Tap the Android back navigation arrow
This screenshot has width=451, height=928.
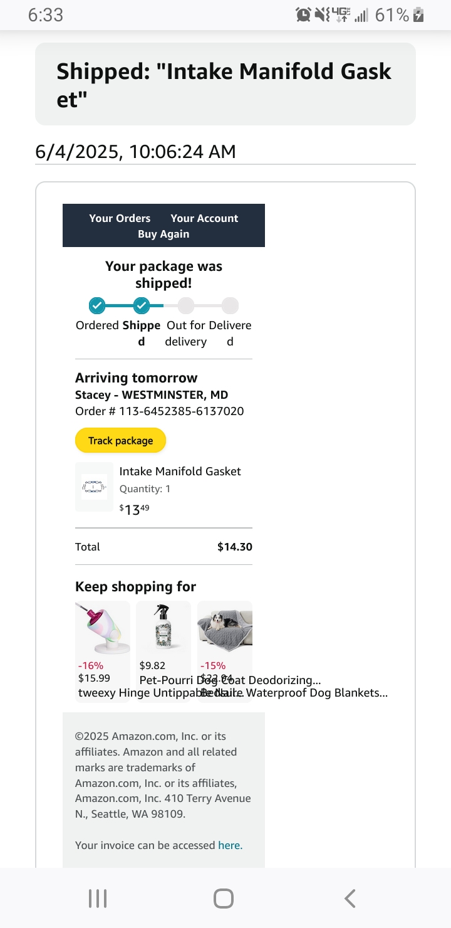350,899
